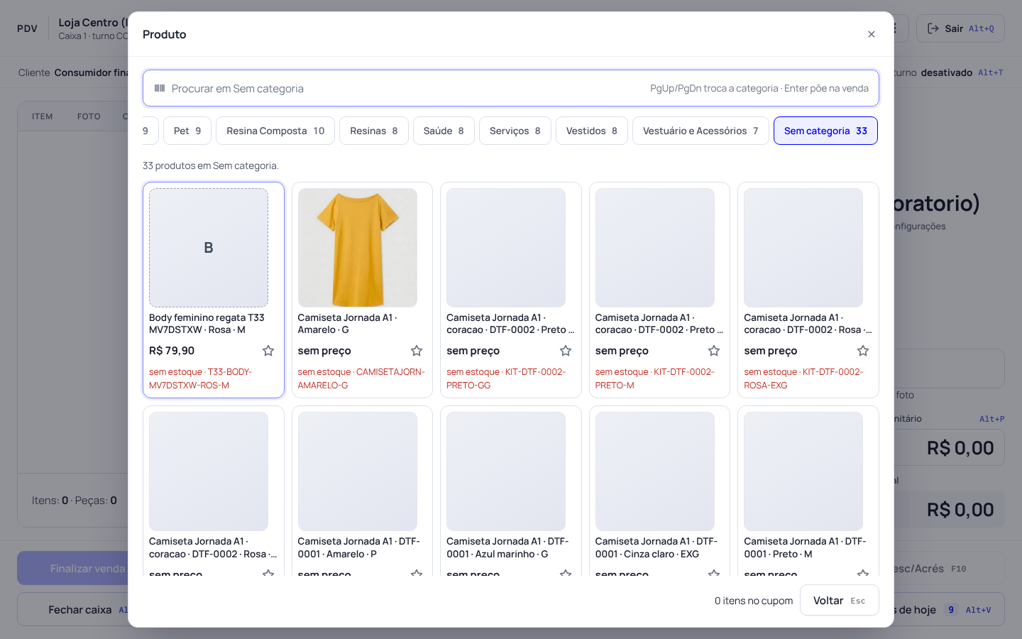Toggle favorite star for KIT-DTF-0002-PRETO-GG product
Screen dimensions: 1022x639
coord(566,351)
